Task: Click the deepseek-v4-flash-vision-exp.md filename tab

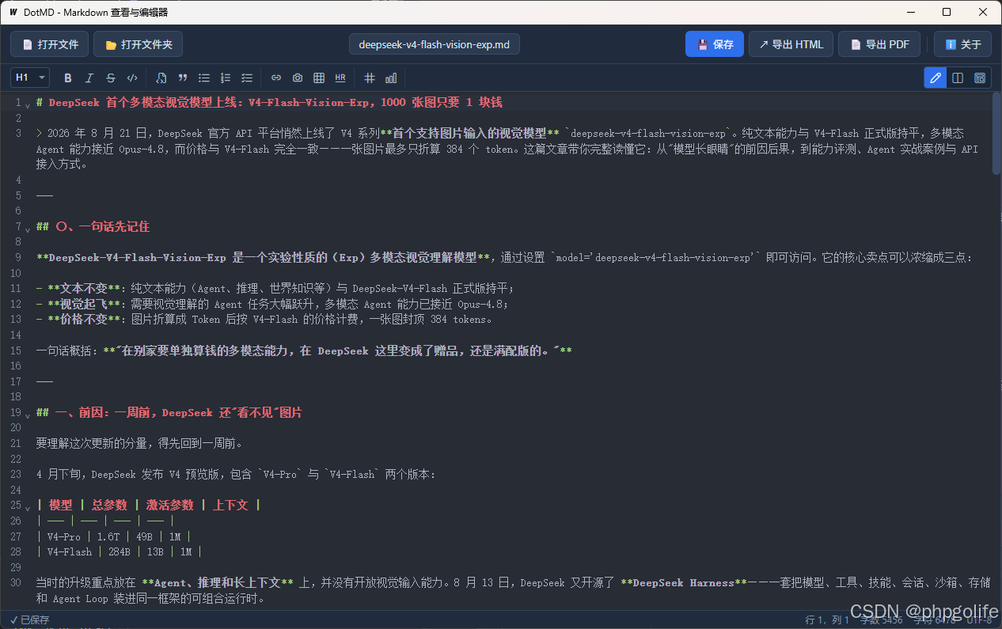Action: [435, 44]
